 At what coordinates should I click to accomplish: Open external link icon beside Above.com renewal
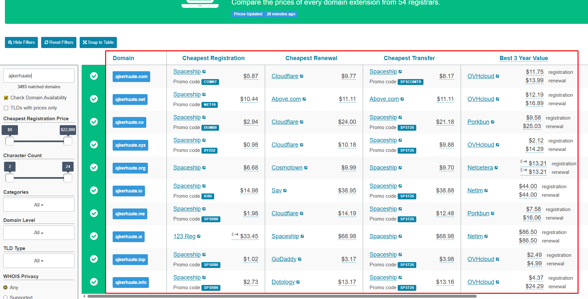tap(304, 99)
